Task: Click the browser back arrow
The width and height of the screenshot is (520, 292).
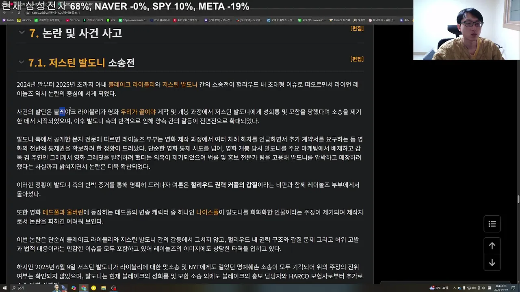Action: click(x=4, y=13)
